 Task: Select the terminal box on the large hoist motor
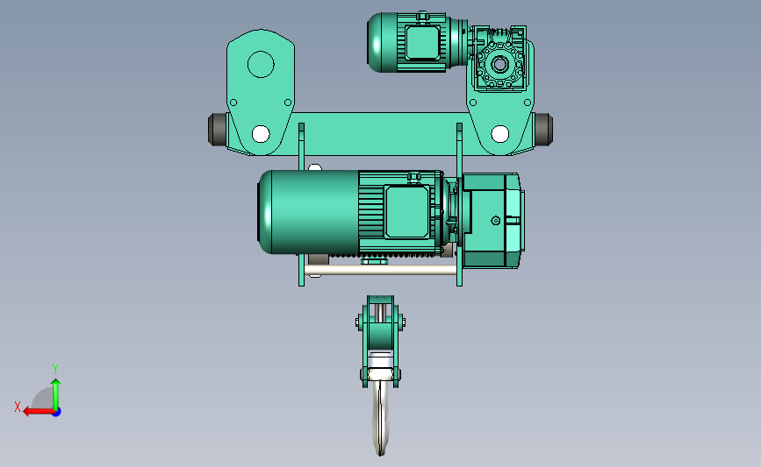point(406,212)
